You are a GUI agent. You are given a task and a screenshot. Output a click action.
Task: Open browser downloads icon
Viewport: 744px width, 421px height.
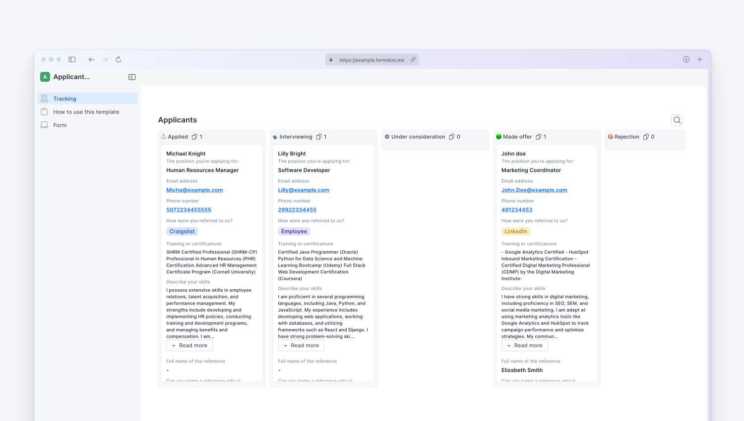pos(686,59)
